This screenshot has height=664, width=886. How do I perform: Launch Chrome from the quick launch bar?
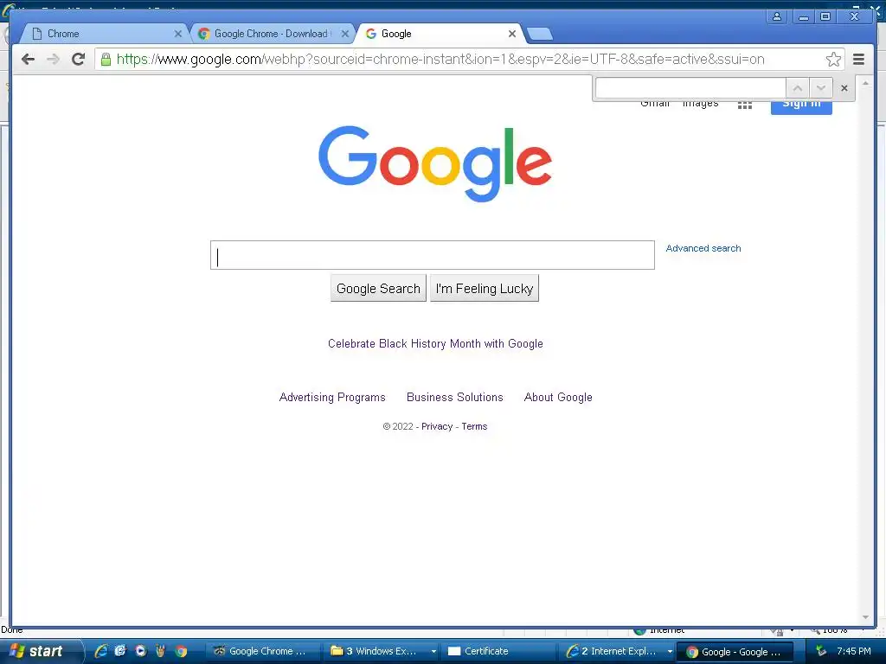[181, 651]
